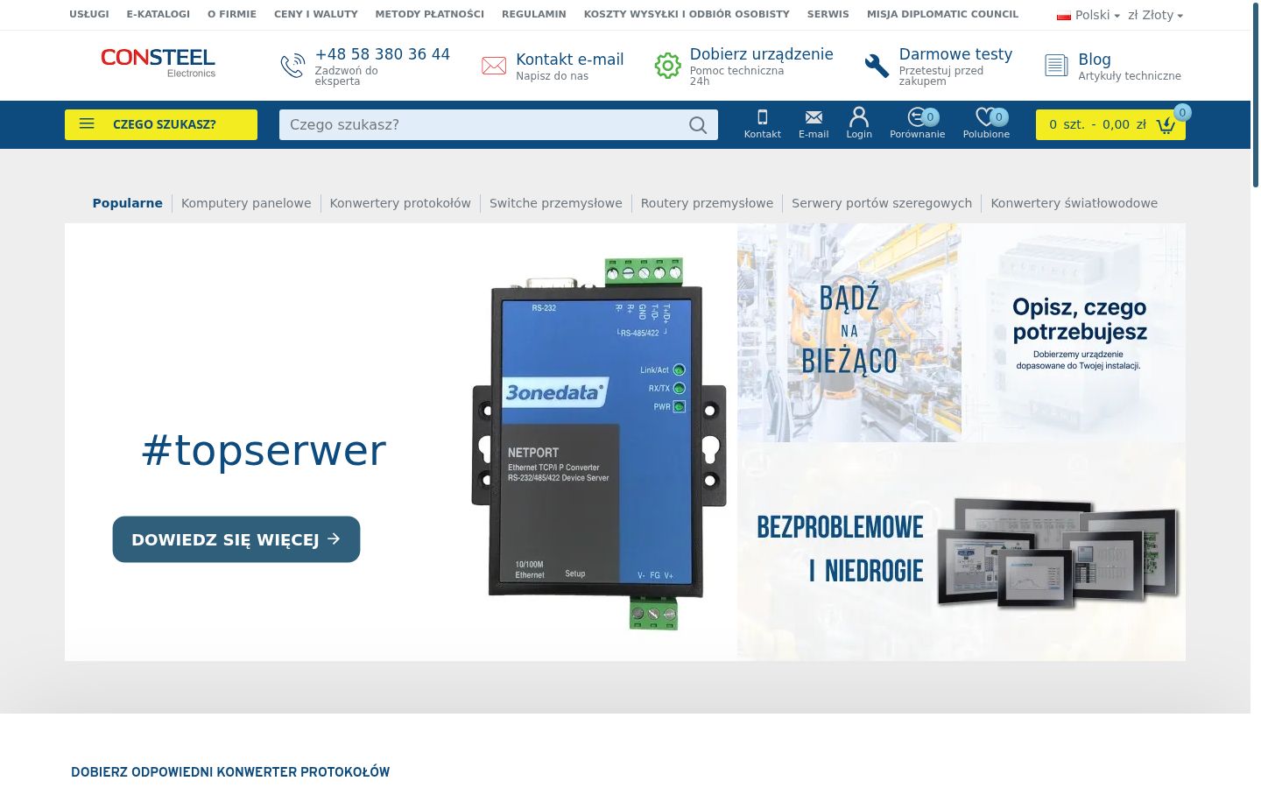This screenshot has width=1261, height=788.
Task: Open the CZEGO SZUKASZ? category menu
Action: (161, 124)
